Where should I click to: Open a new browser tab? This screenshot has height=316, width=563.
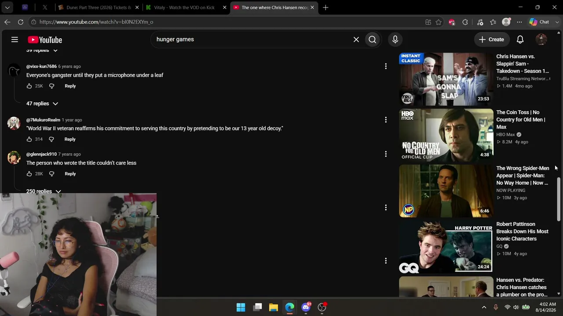pyautogui.click(x=325, y=7)
